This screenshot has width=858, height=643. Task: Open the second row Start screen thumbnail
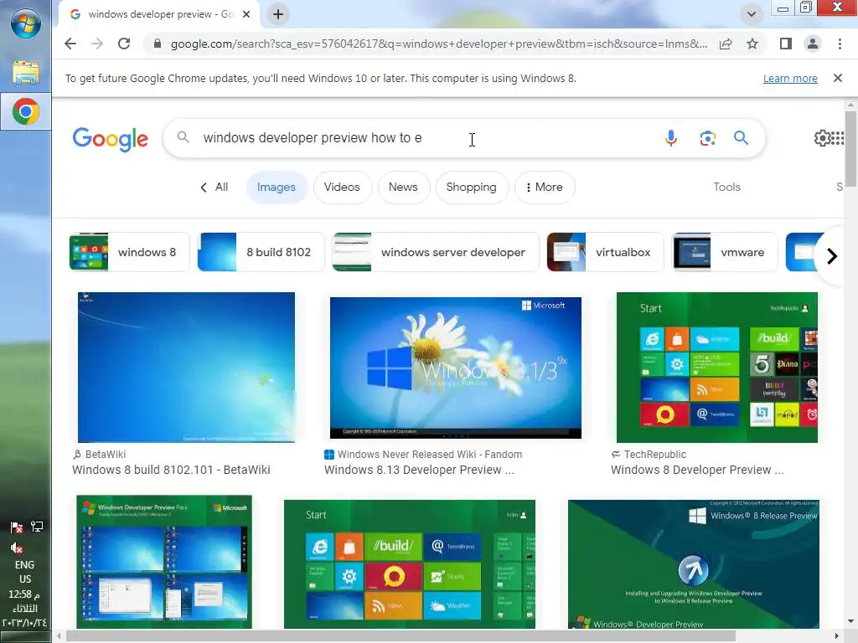click(x=409, y=564)
